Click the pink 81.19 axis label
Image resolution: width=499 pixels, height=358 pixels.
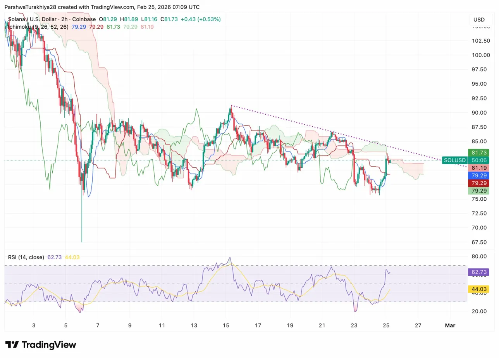479,168
